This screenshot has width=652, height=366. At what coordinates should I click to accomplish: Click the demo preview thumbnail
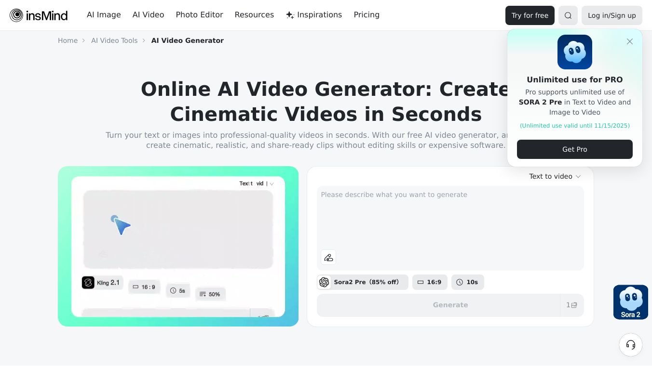pos(178,247)
